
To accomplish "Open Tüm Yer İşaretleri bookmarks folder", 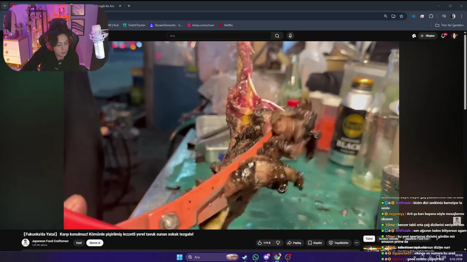I will pos(449,25).
